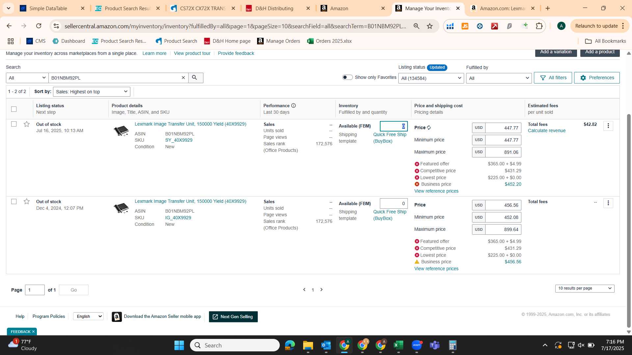Open Listing status dropdown All (134584)
632x355 pixels.
[x=431, y=78]
